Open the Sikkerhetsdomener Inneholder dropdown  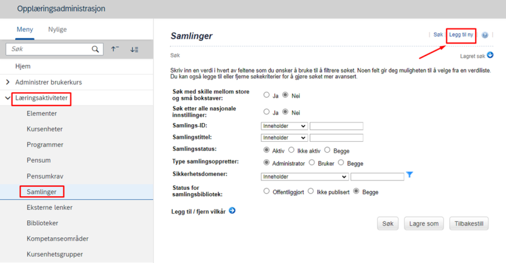[305, 177]
